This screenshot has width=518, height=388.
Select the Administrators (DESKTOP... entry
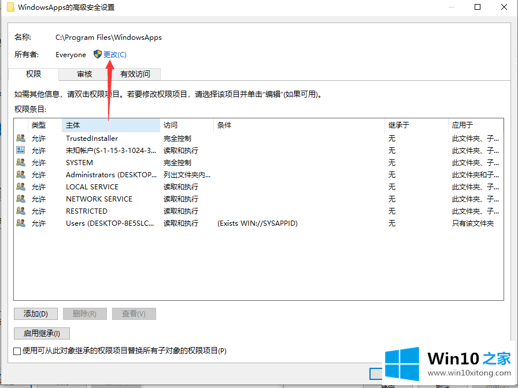(112, 174)
